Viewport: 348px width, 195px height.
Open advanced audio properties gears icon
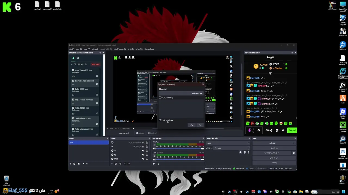pos(154,164)
